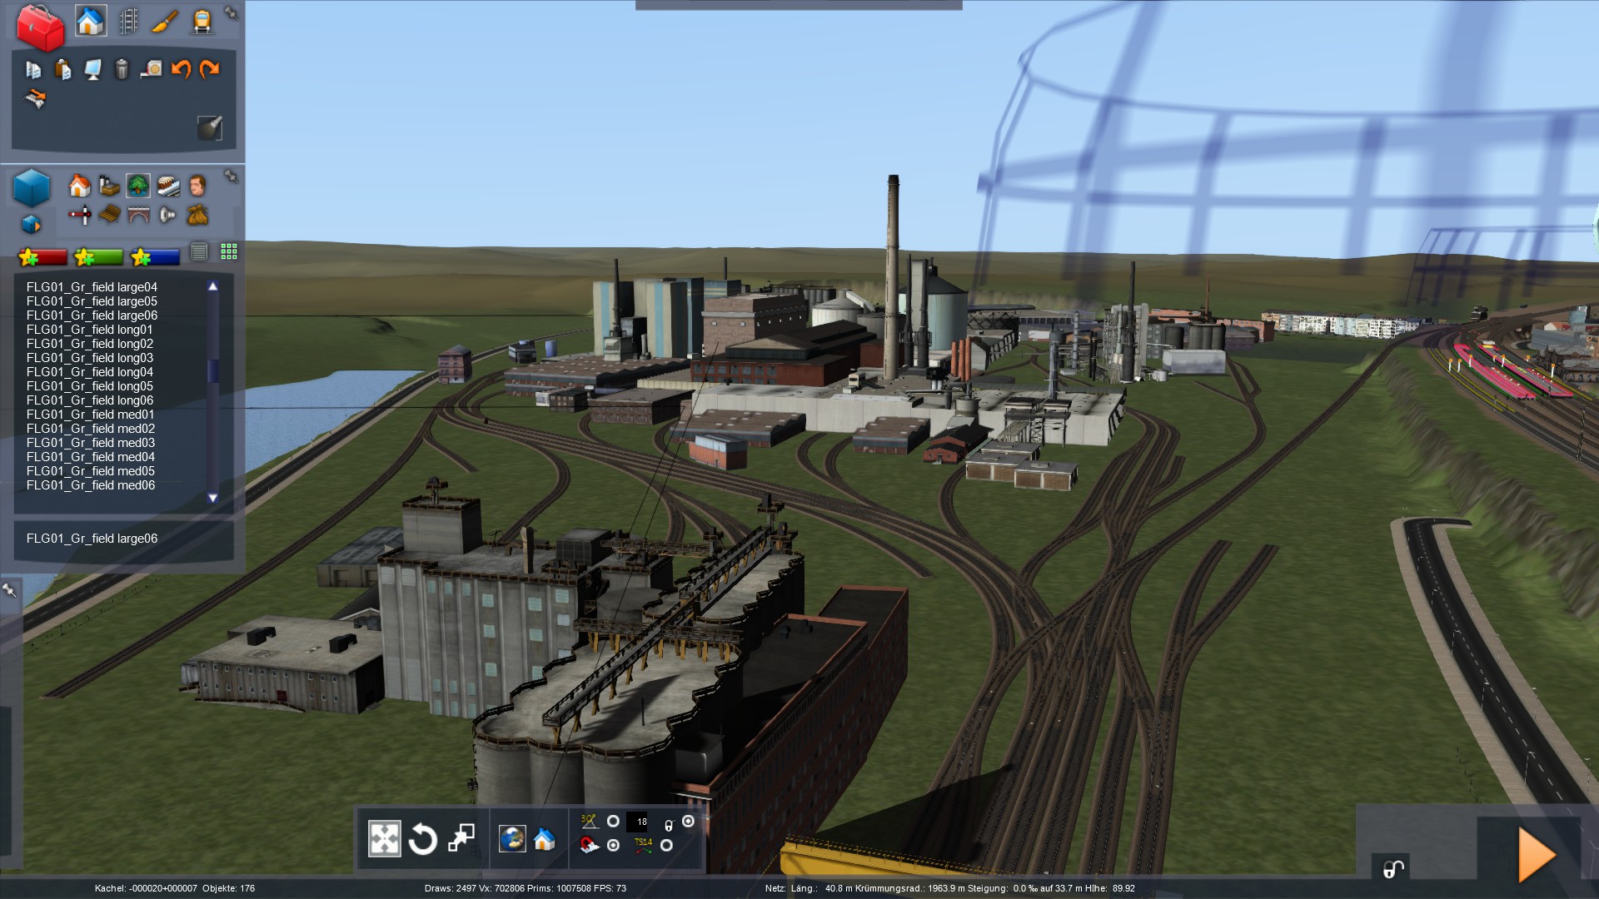Click the trash can delete icon
Screen dimensions: 1599x899
122,69
